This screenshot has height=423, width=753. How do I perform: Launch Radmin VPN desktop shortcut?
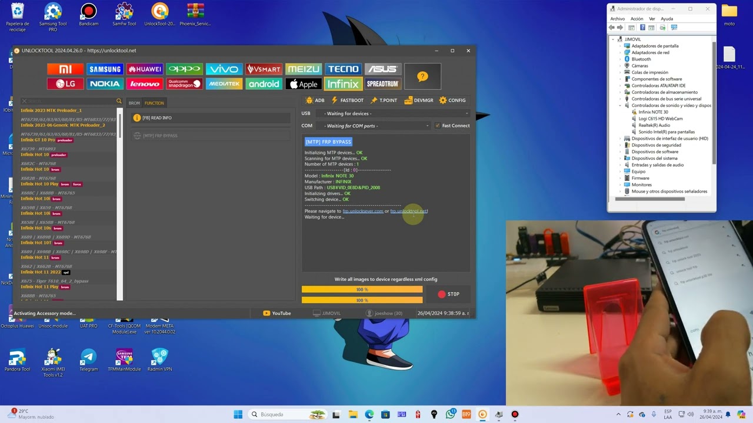pos(159,360)
